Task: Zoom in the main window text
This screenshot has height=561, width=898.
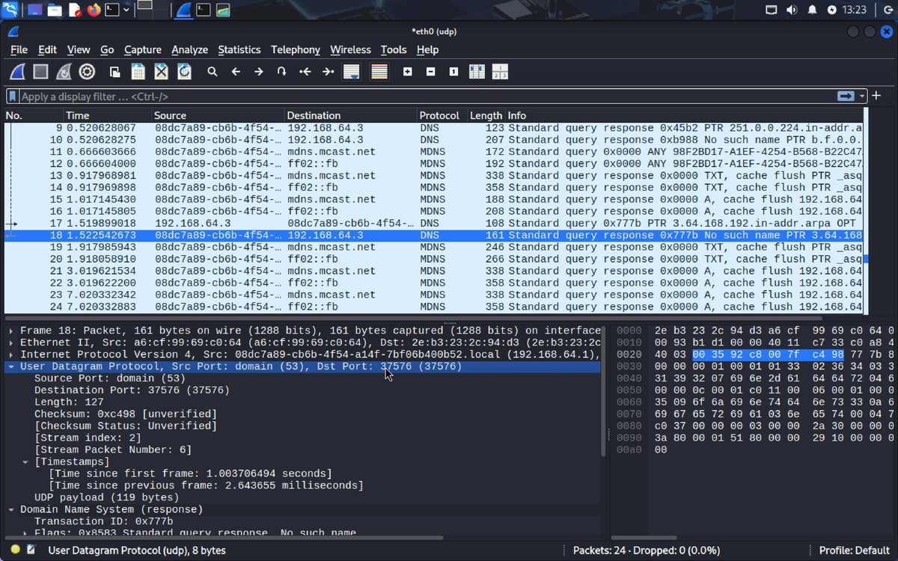Action: pyautogui.click(x=408, y=72)
